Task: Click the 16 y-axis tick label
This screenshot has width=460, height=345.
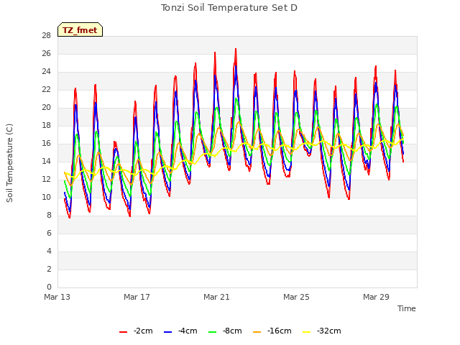Action: 46,143
